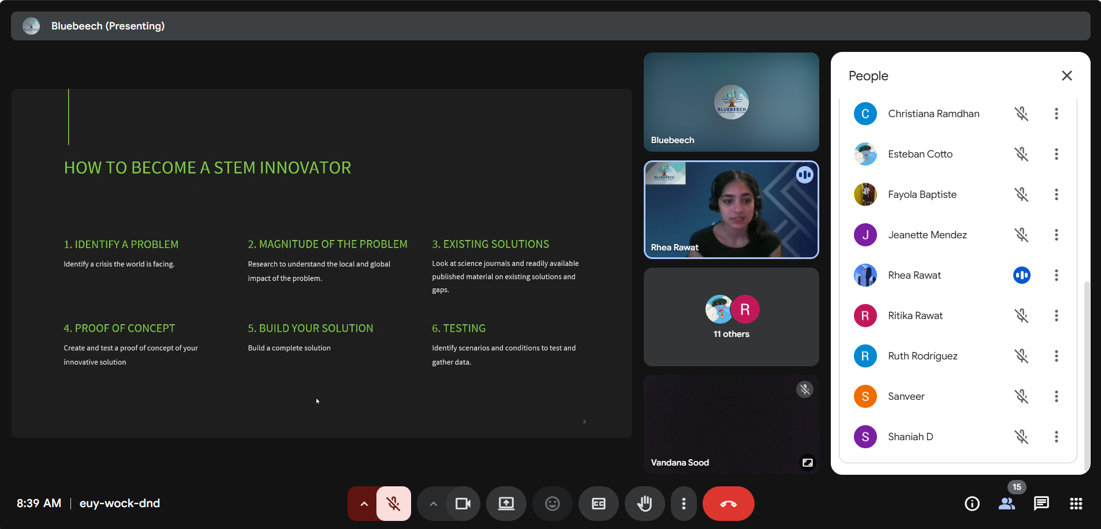Select Rhea Rawat's video thumbnail

point(731,209)
